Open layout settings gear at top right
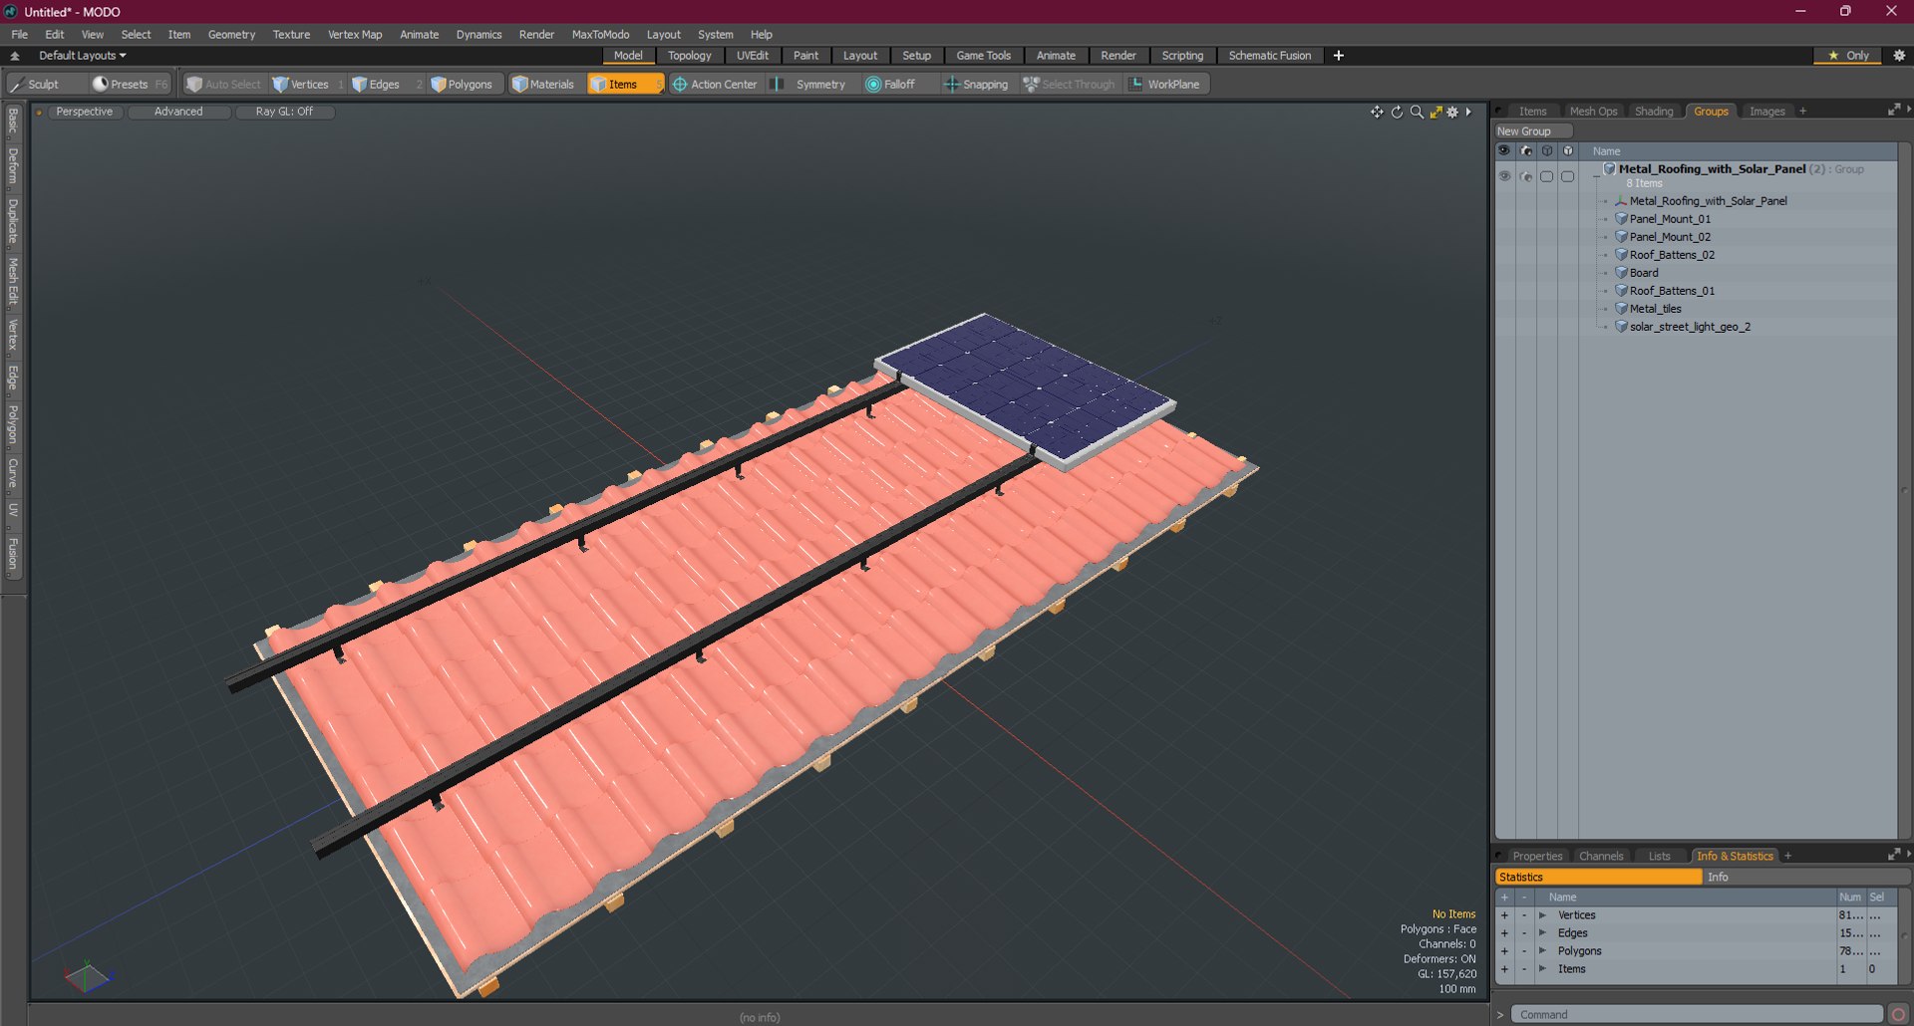 click(x=1899, y=56)
